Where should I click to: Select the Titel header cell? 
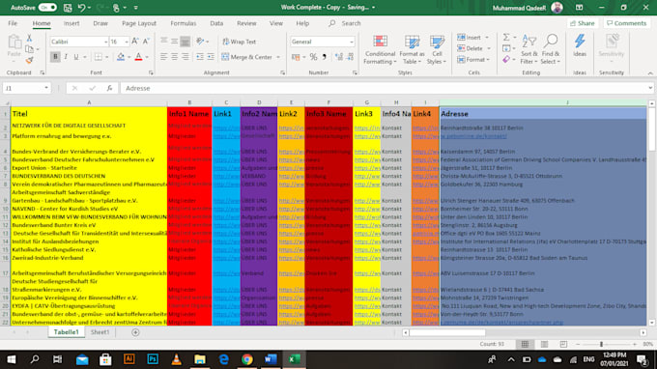click(x=89, y=114)
